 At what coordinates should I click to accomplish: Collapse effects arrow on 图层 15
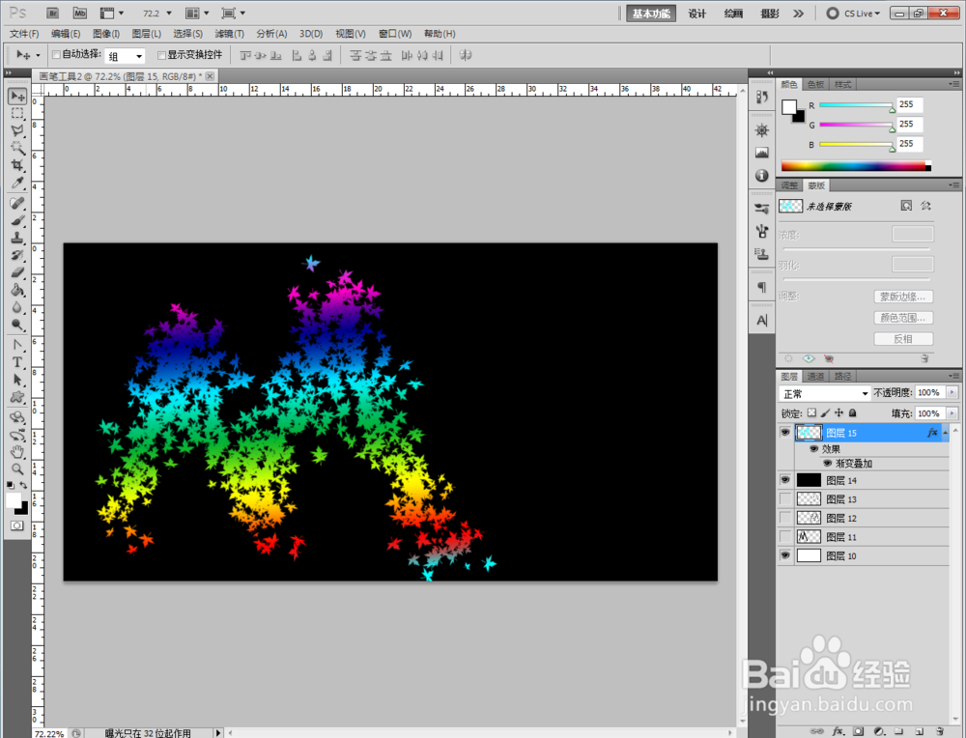945,433
